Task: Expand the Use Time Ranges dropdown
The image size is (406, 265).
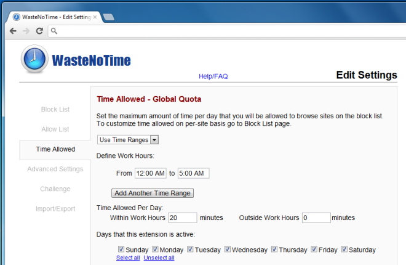Action: pos(128,140)
